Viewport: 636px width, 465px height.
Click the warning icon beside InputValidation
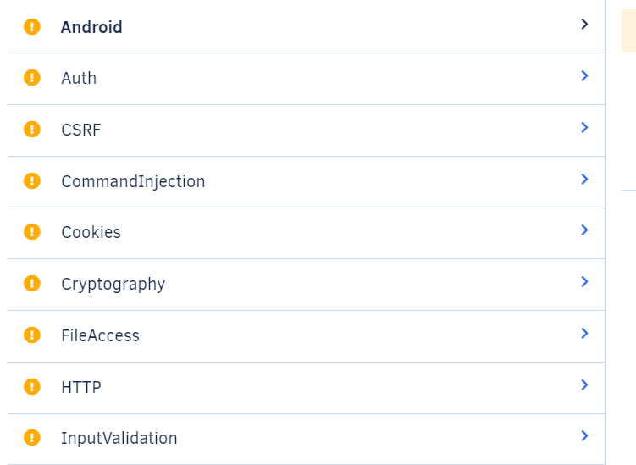32,438
